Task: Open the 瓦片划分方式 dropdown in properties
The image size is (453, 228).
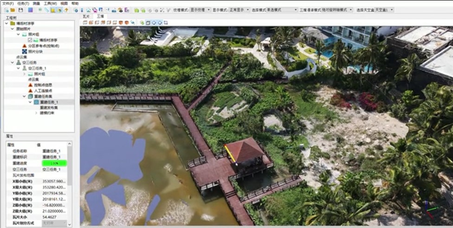Action: [x=55, y=223]
